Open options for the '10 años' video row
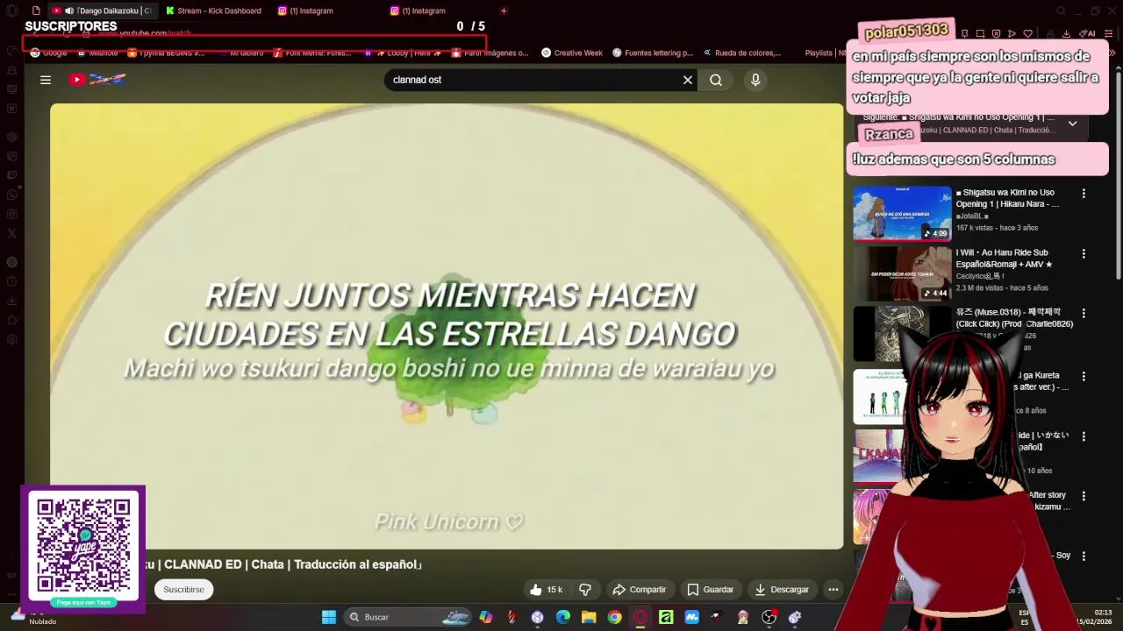Screen dimensions: 1123x631 point(1084,436)
